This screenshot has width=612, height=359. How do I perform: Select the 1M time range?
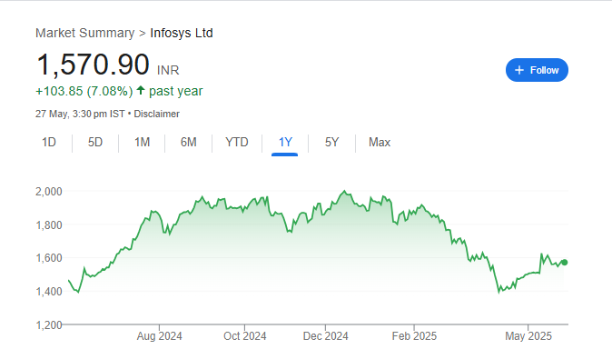tap(142, 142)
